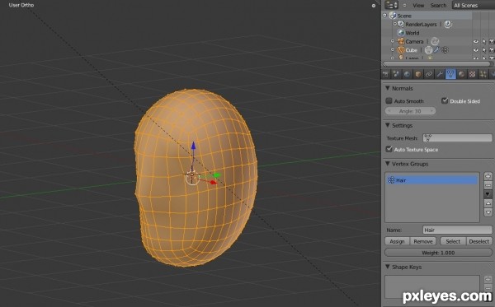The image size is (495, 307).
Task: Disable the Double Sided checkbox
Action: pos(445,100)
